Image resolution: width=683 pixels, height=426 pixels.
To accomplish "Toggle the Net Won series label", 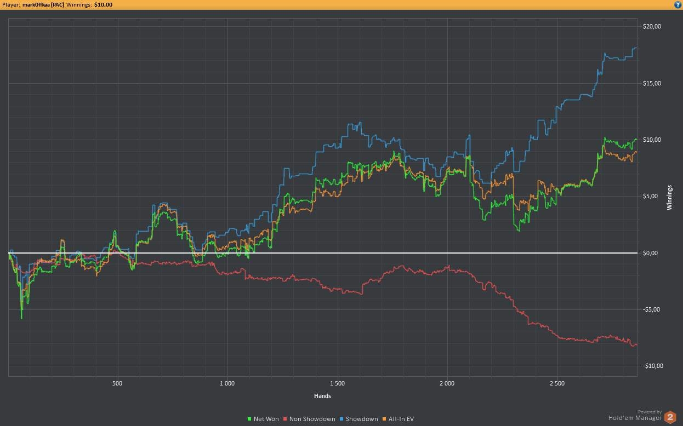I will click(x=266, y=419).
